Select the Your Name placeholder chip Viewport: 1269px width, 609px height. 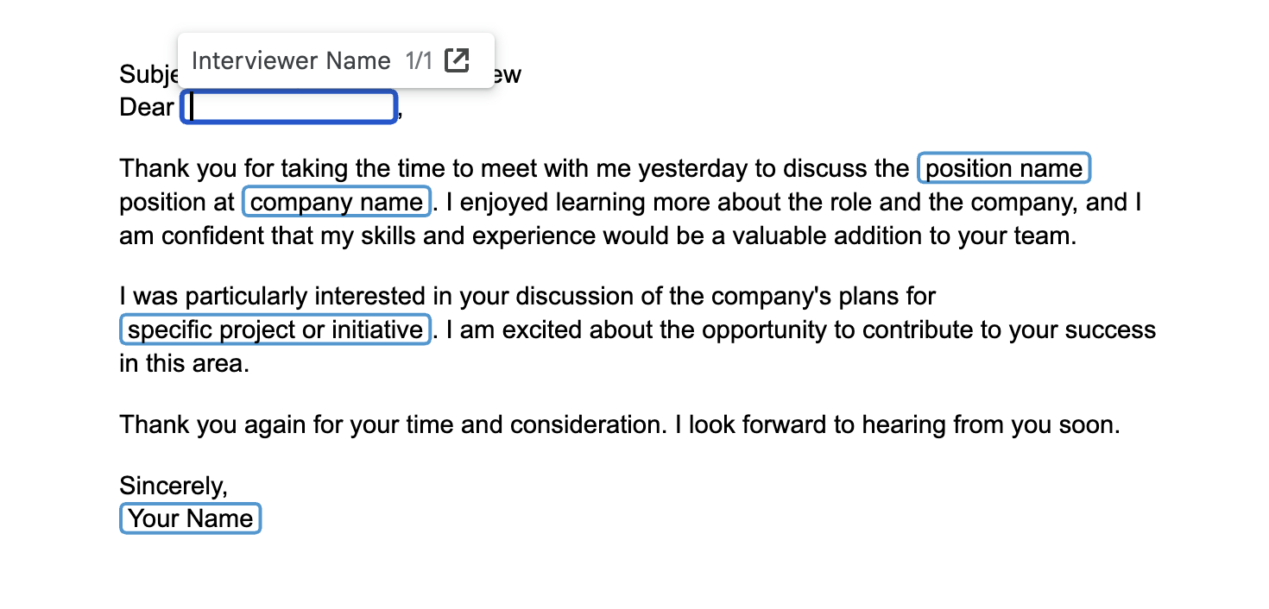pyautogui.click(x=190, y=518)
